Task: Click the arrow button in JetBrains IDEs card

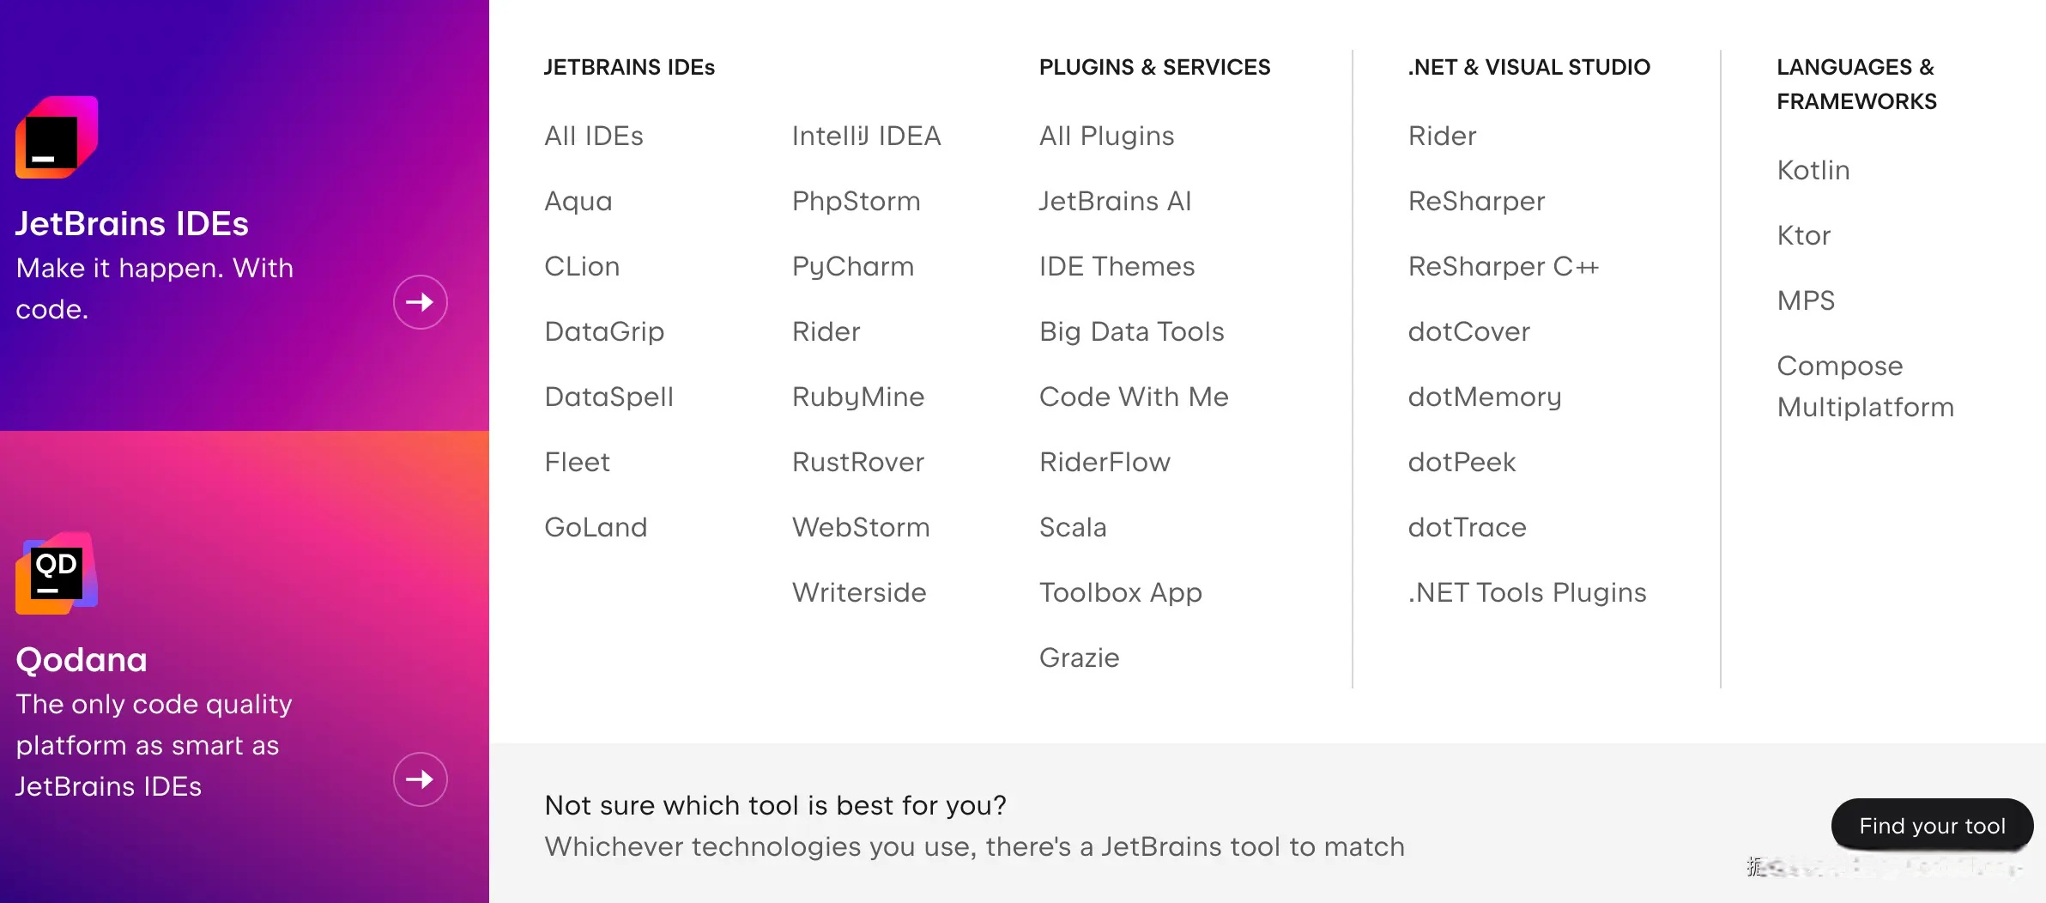Action: (x=420, y=302)
